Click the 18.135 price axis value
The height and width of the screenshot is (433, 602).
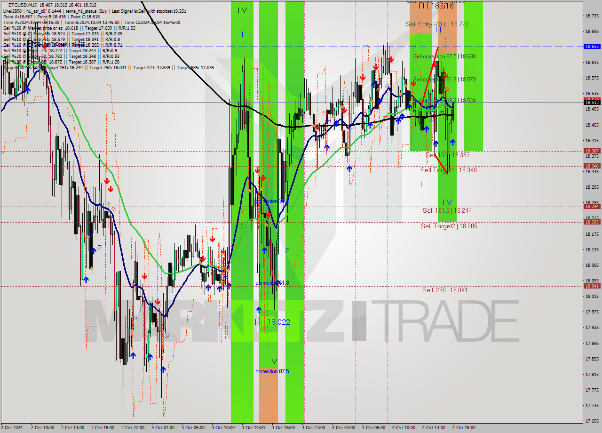592,249
